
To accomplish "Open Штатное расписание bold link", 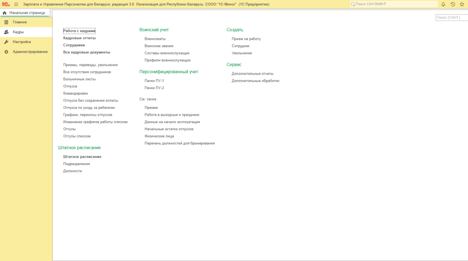I will (82, 157).
